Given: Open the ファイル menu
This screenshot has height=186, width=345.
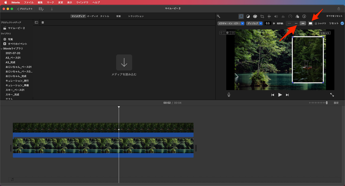Looking at the screenshot, I should (28, 2).
